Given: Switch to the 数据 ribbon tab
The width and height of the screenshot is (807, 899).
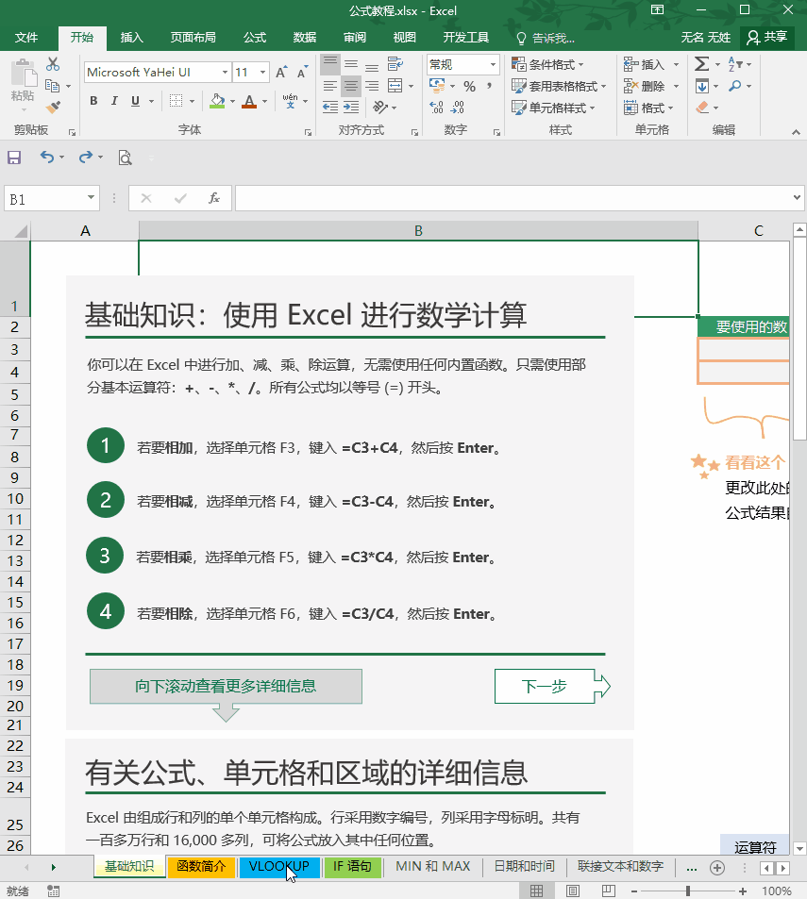Looking at the screenshot, I should click(x=304, y=38).
